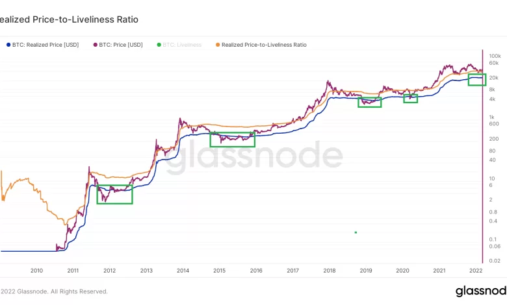This screenshot has height=305, width=507.
Task: Click the blue Realized Price legend dot
Action: (x=8, y=45)
